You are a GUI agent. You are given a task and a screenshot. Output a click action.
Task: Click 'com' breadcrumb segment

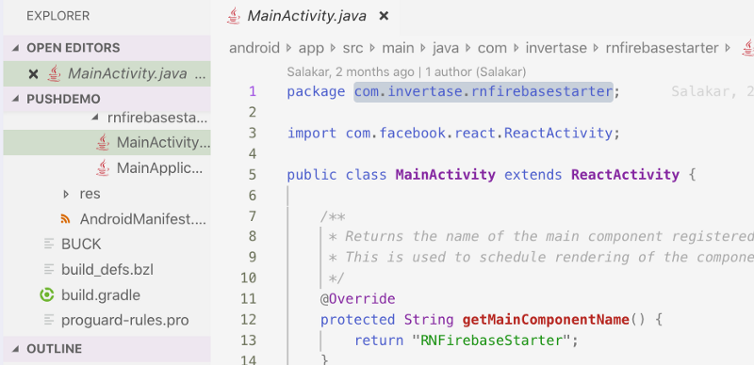click(492, 48)
